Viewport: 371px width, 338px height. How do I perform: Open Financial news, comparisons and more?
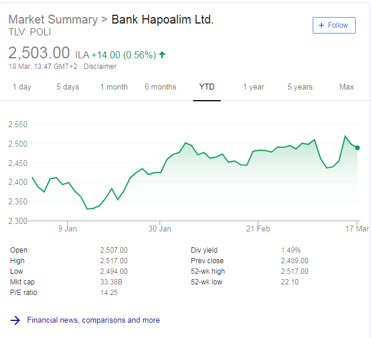pyautogui.click(x=93, y=320)
